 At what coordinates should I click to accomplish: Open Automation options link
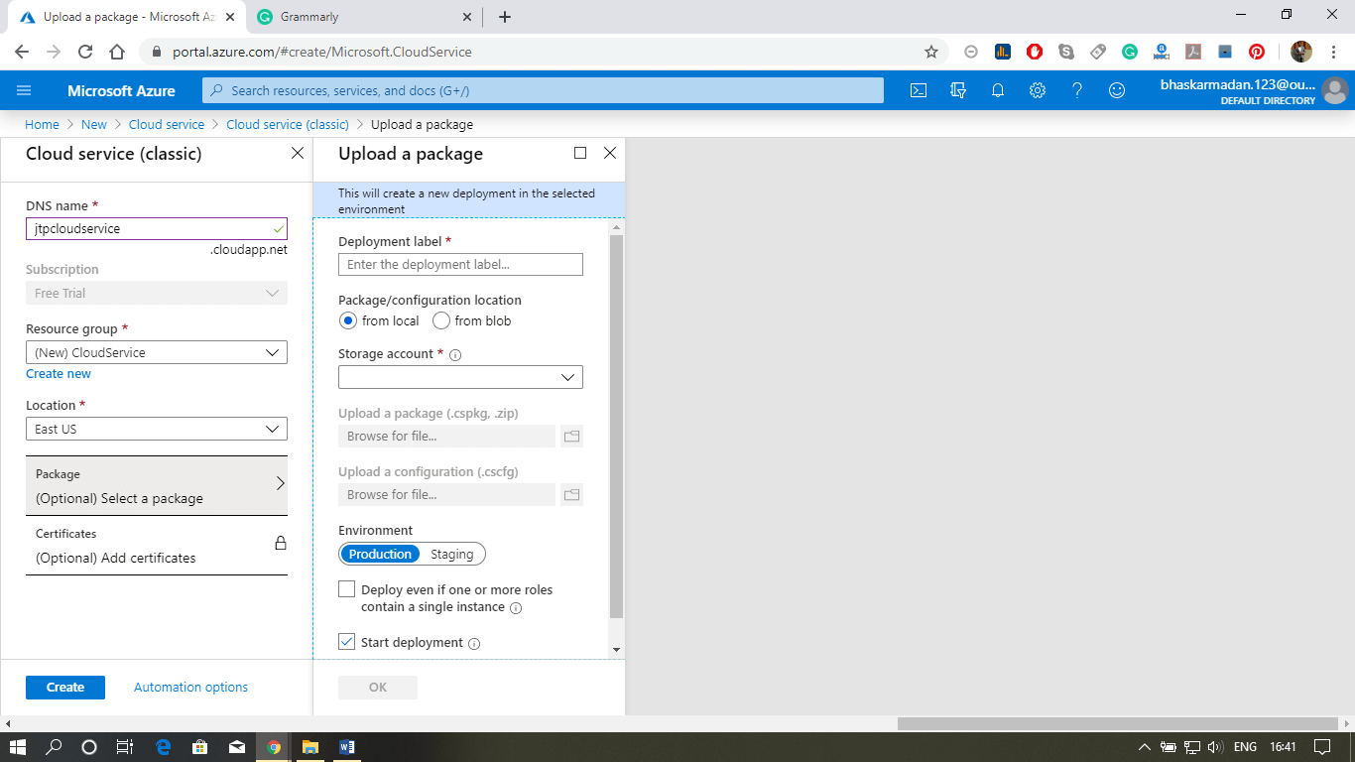190,687
